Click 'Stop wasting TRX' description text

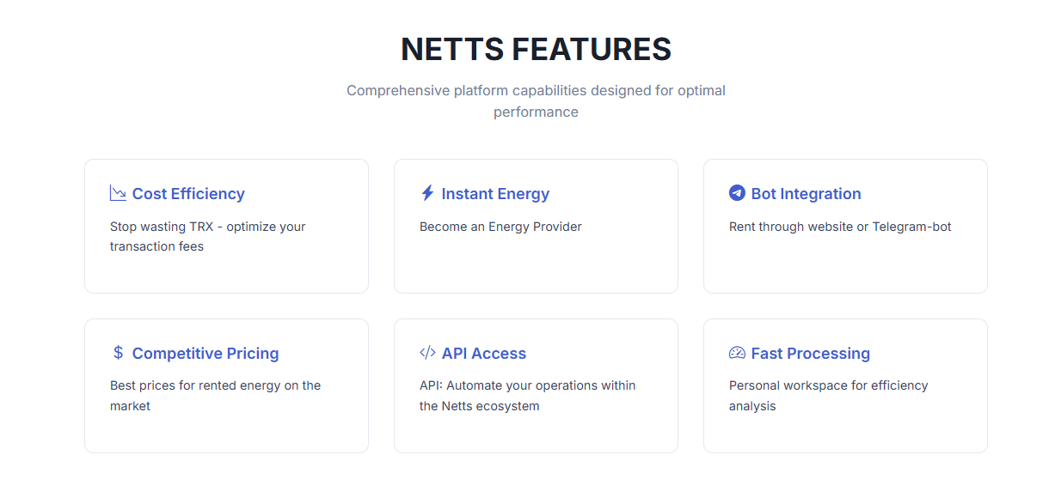tap(207, 236)
